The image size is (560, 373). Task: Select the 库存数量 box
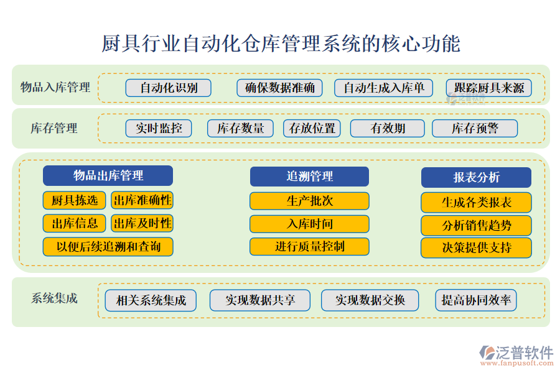pyautogui.click(x=240, y=128)
